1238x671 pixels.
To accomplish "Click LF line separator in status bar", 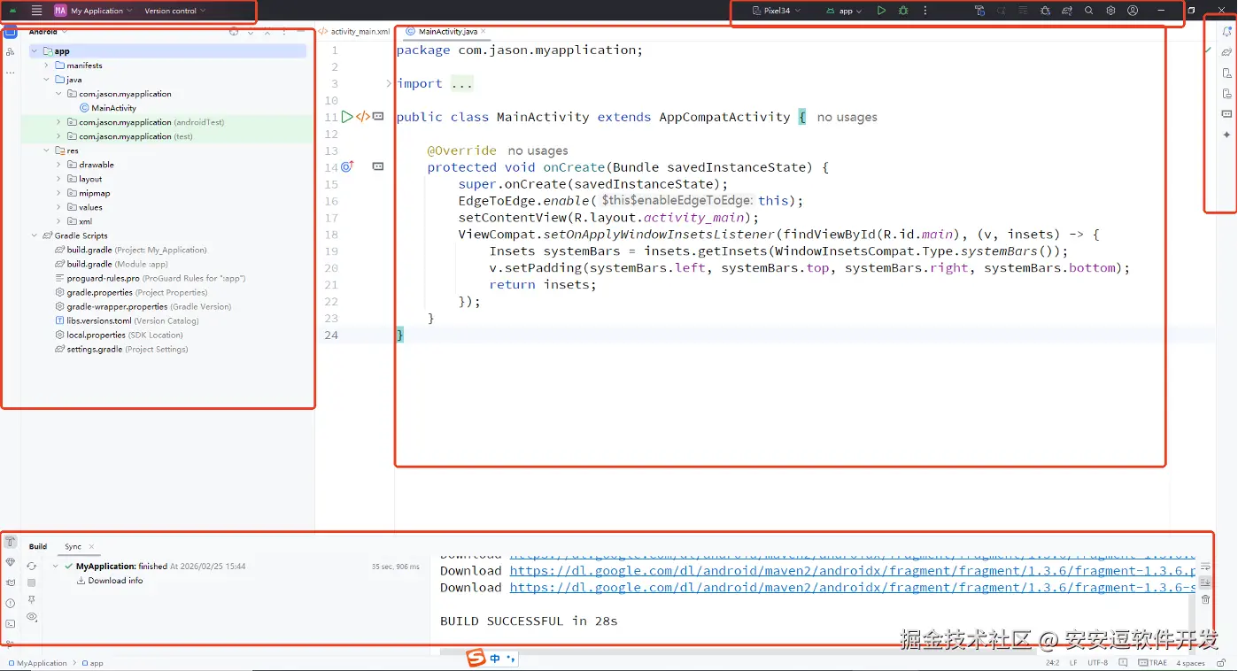I will tap(1073, 662).
